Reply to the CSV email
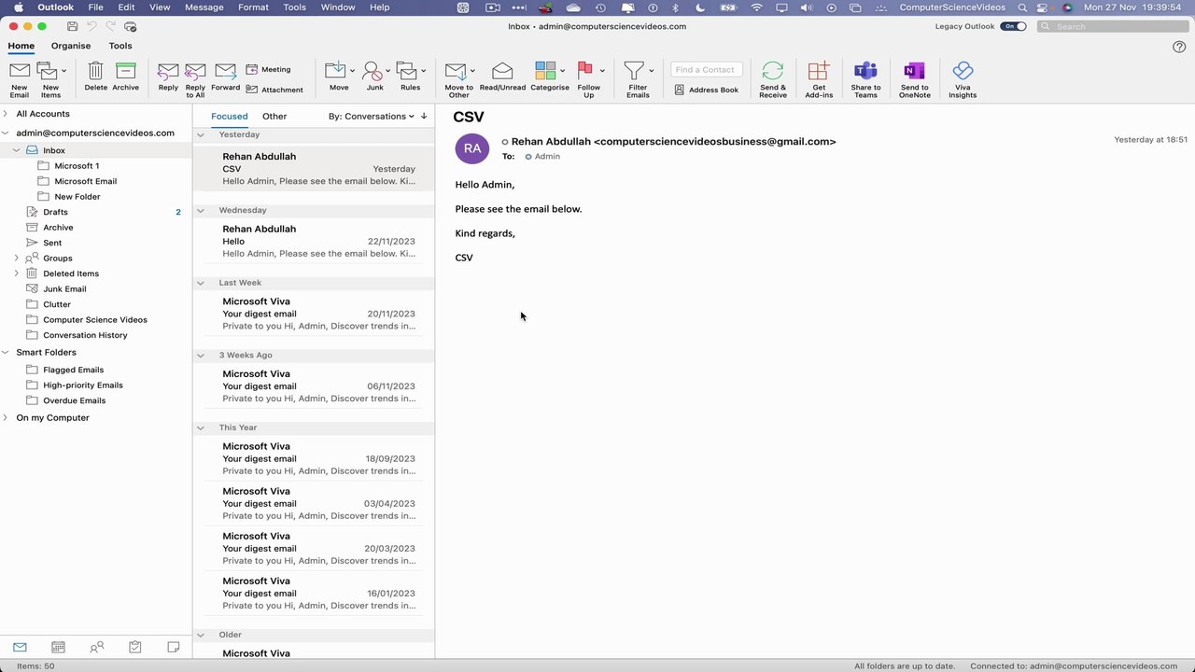Image resolution: width=1195 pixels, height=672 pixels. pyautogui.click(x=168, y=77)
